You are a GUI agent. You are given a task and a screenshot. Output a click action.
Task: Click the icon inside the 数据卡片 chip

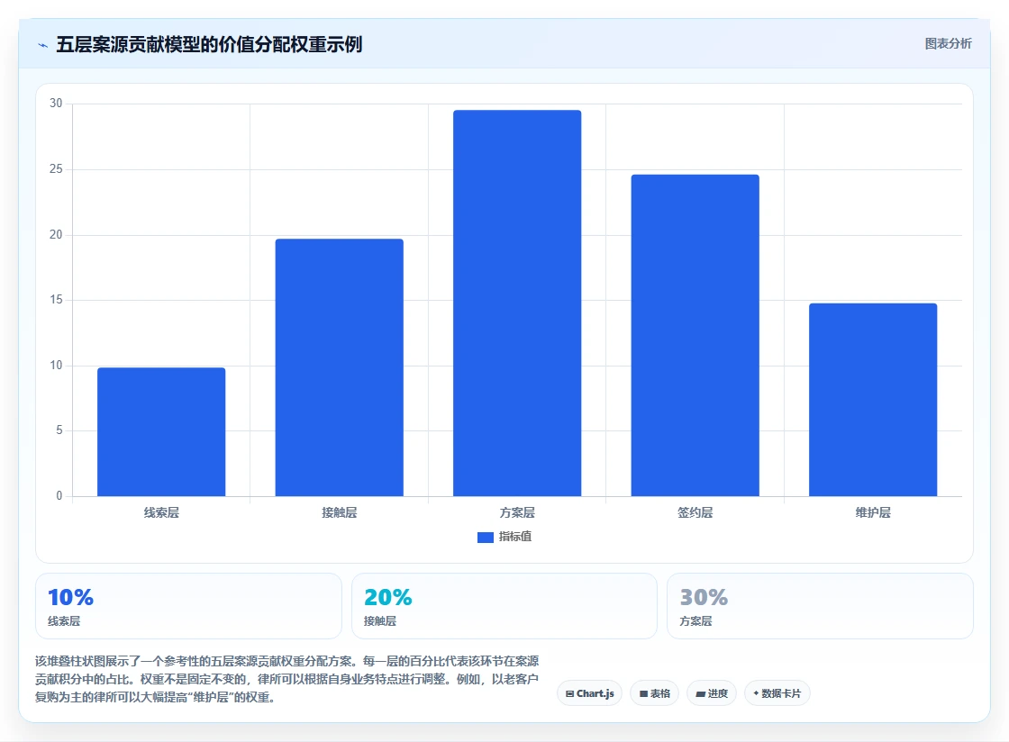pos(756,693)
